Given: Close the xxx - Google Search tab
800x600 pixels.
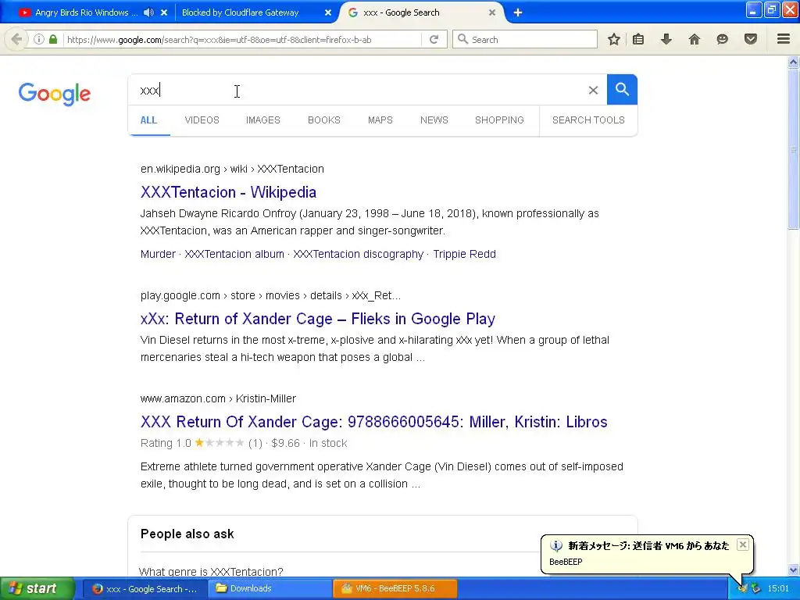Looking at the screenshot, I should pos(492,12).
